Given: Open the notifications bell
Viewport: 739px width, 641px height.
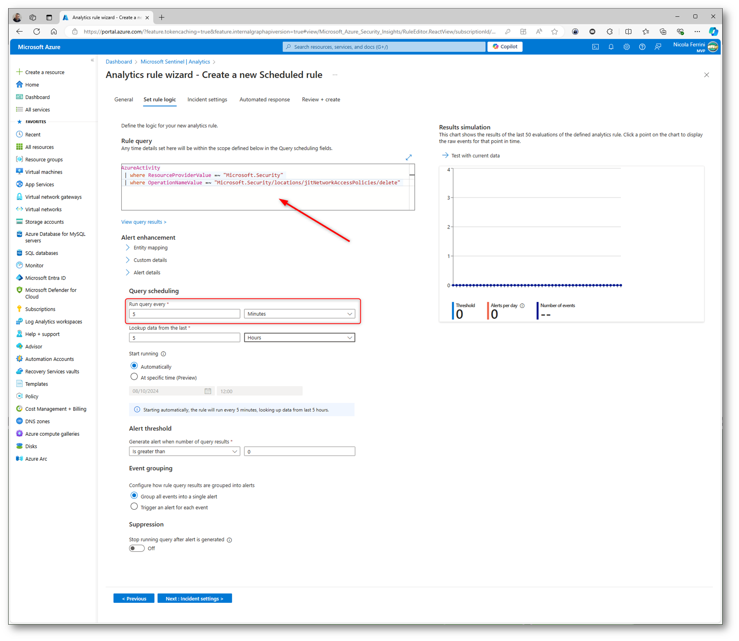Looking at the screenshot, I should 611,47.
